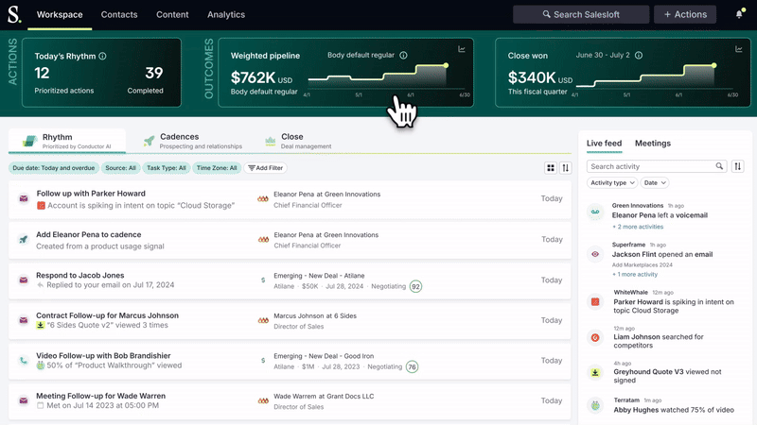Open Respond to Jacob Jones task
This screenshot has height=425, width=757.
point(80,275)
